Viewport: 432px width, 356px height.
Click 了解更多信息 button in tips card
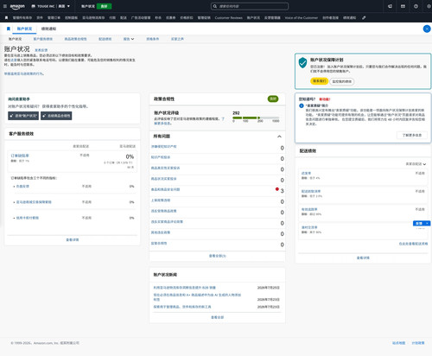click(412, 135)
